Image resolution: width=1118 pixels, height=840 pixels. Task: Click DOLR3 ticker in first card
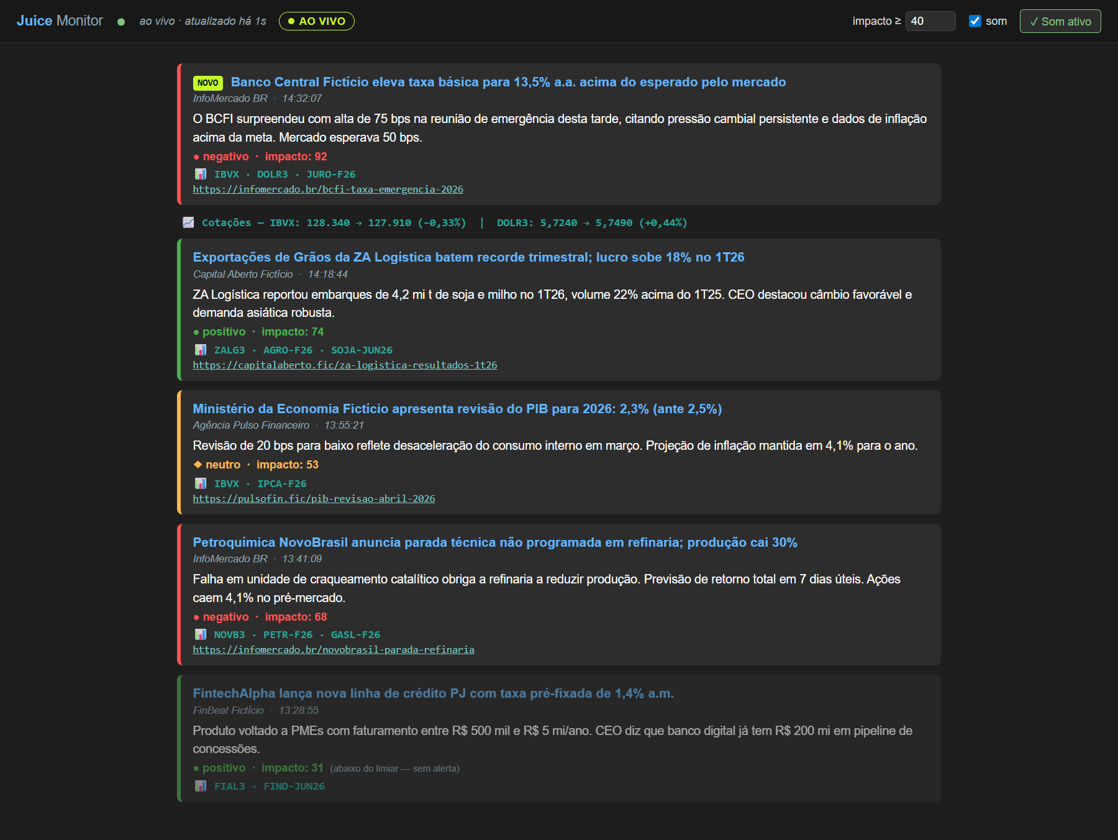pos(273,175)
